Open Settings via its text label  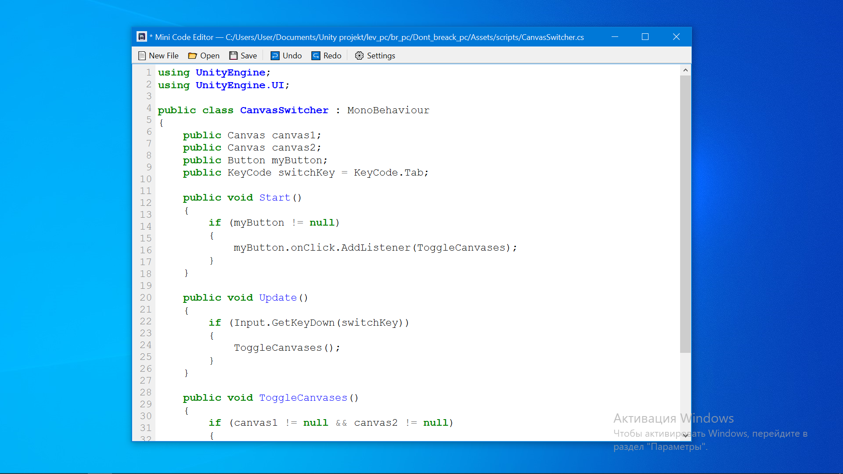[381, 56]
